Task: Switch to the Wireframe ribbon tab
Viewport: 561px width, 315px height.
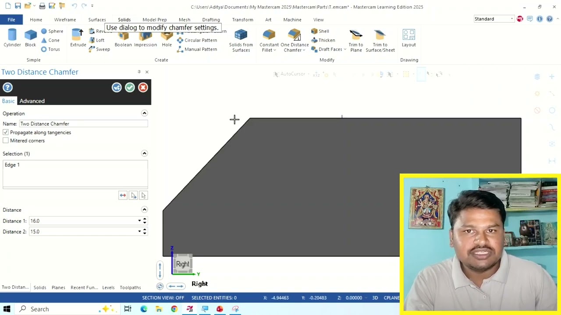Action: [65, 20]
